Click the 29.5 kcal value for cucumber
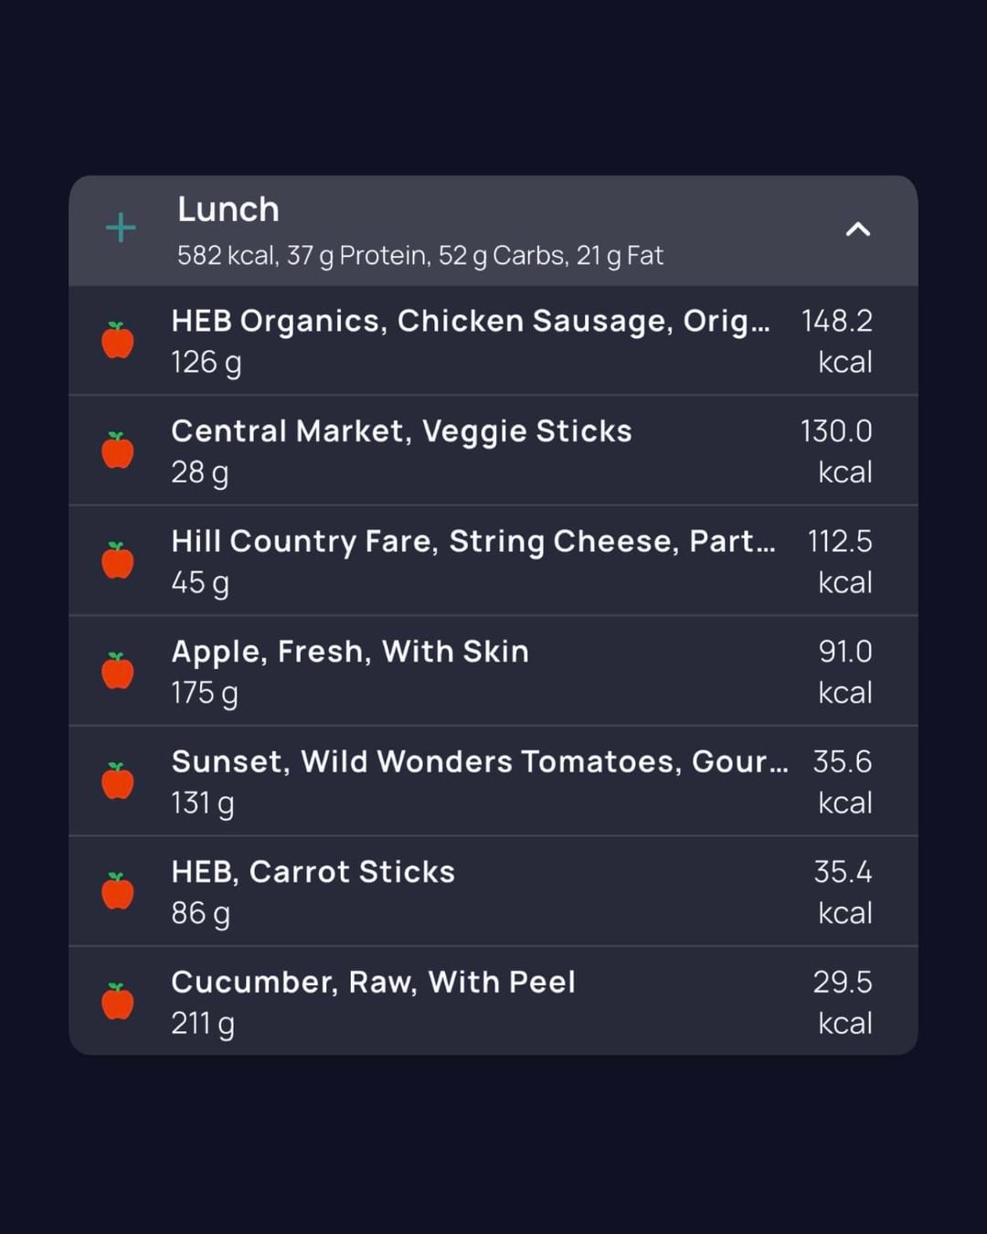987x1234 pixels. tap(842, 1001)
